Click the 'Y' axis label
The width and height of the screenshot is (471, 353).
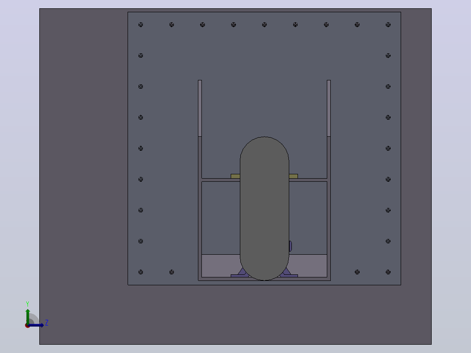tap(28, 304)
